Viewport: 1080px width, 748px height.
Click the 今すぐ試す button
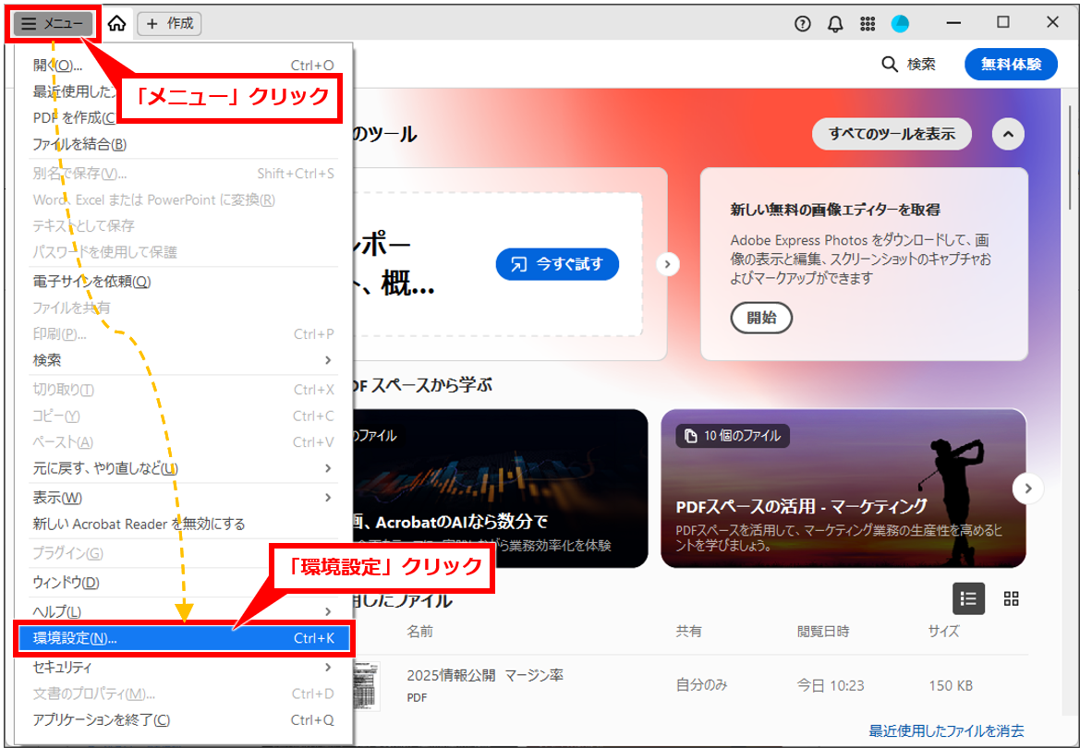point(557,264)
